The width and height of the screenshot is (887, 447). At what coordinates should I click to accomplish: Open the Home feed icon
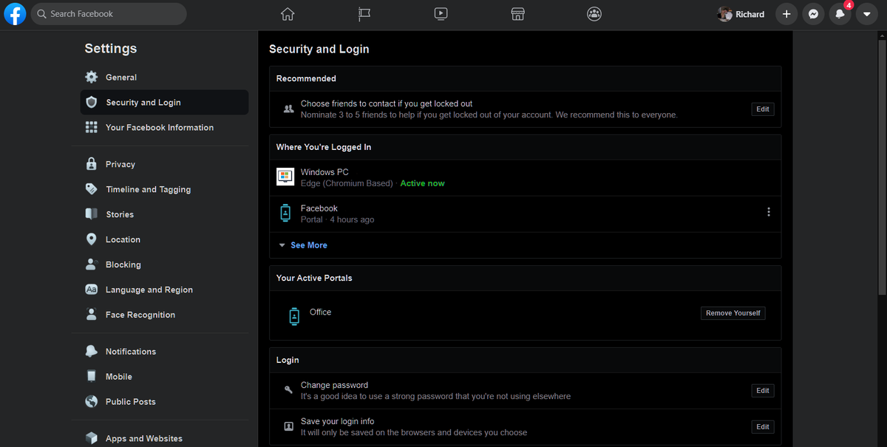288,14
